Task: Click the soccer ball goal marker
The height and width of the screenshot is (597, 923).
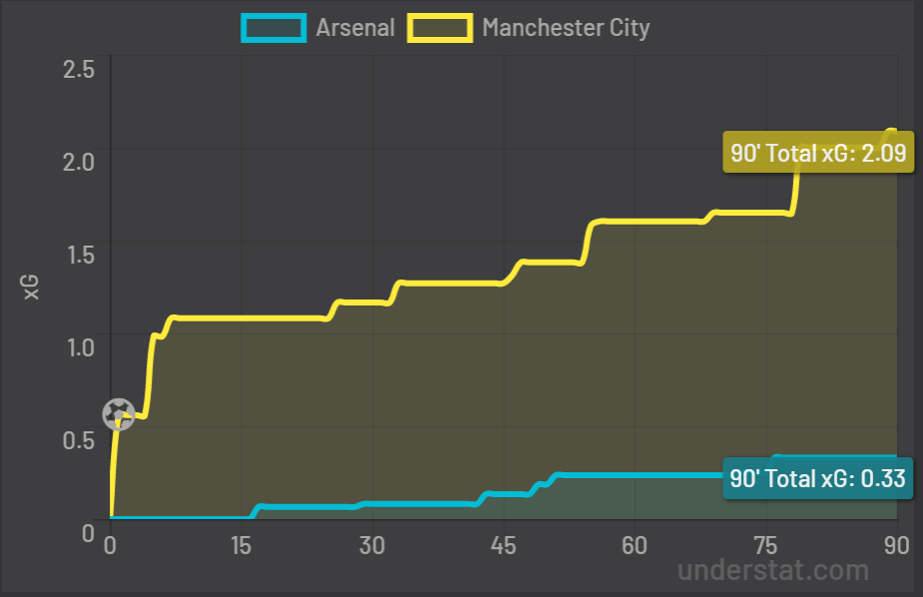Action: point(119,413)
